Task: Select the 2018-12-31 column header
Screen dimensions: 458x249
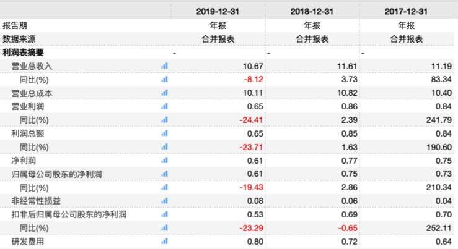Action: coord(312,12)
